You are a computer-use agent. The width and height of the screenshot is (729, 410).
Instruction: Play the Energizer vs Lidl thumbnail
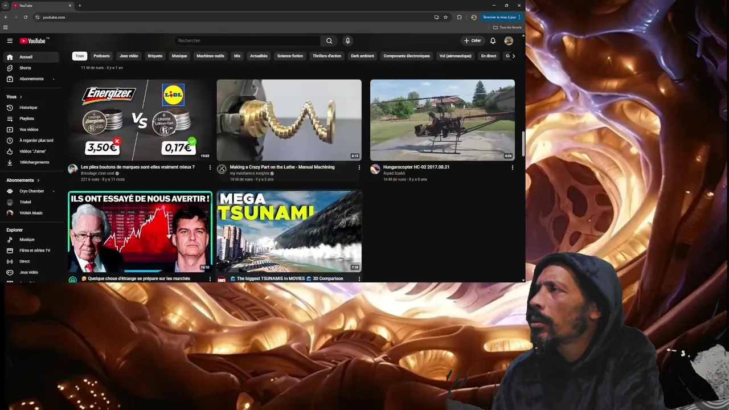pyautogui.click(x=140, y=120)
